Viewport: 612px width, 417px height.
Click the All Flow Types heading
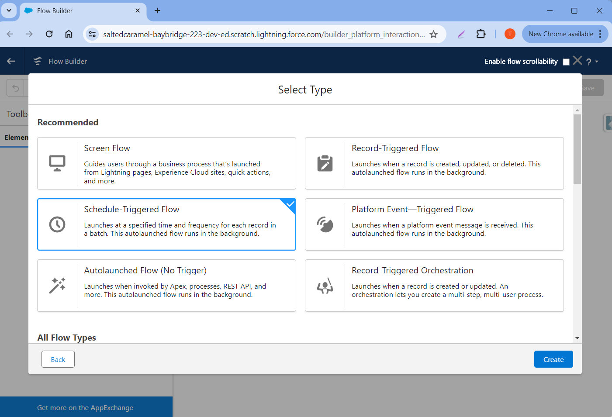[67, 338]
